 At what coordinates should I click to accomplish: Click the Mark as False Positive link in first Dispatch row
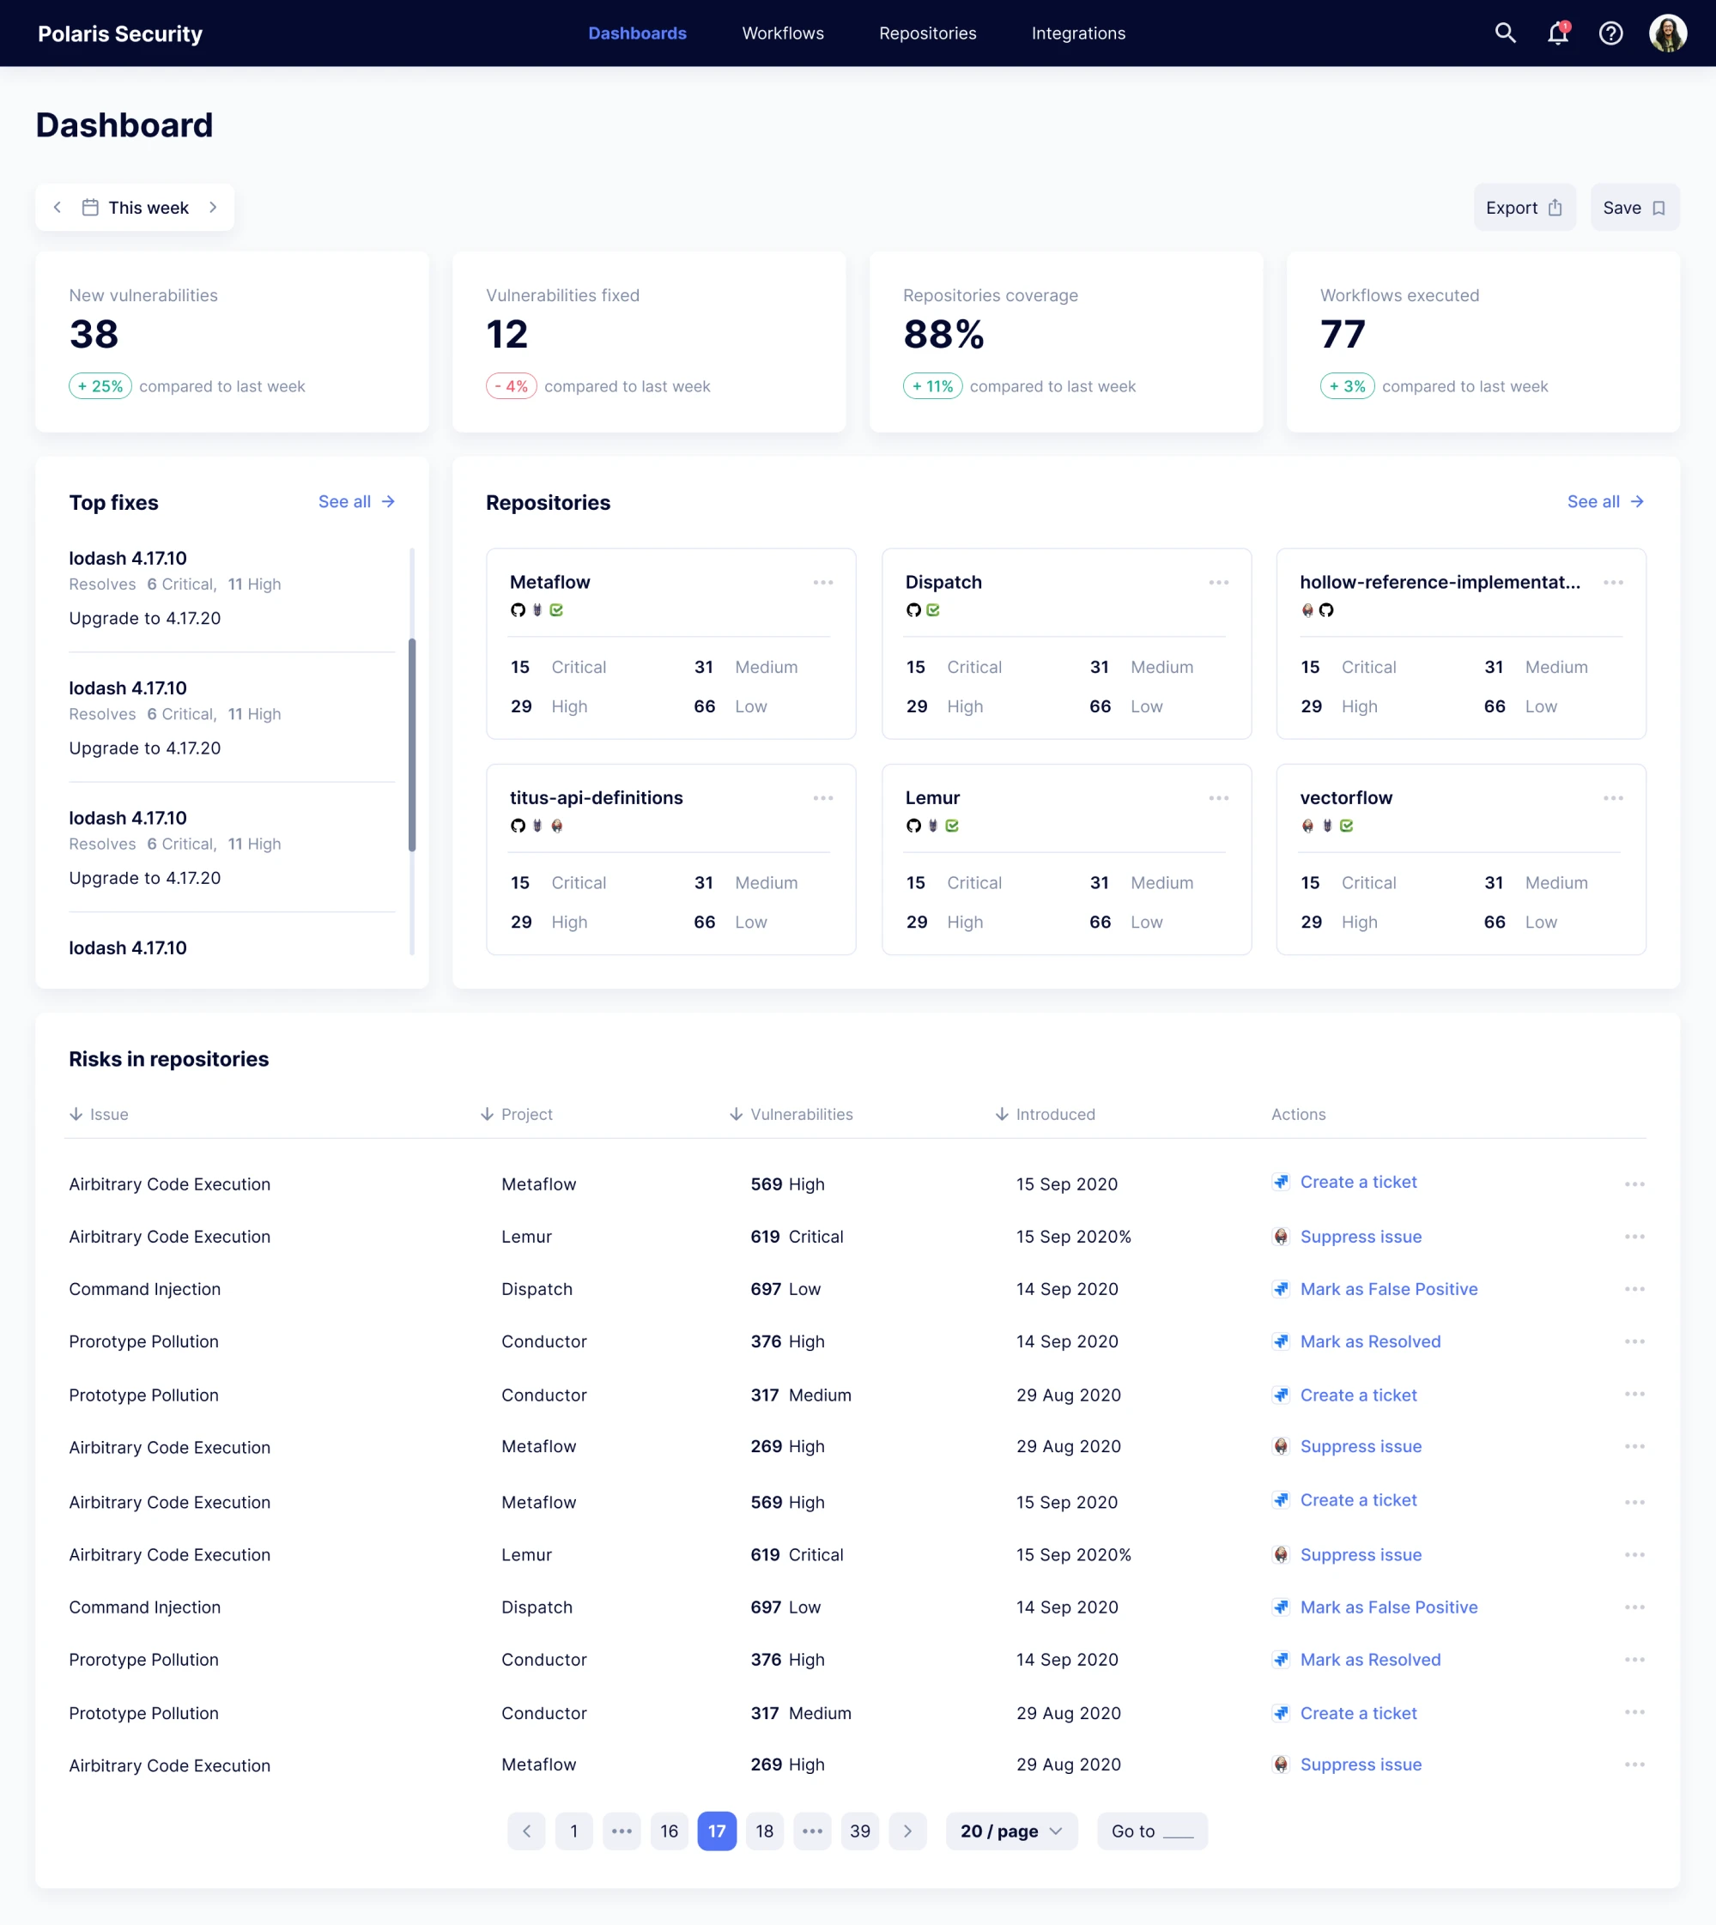click(x=1388, y=1289)
